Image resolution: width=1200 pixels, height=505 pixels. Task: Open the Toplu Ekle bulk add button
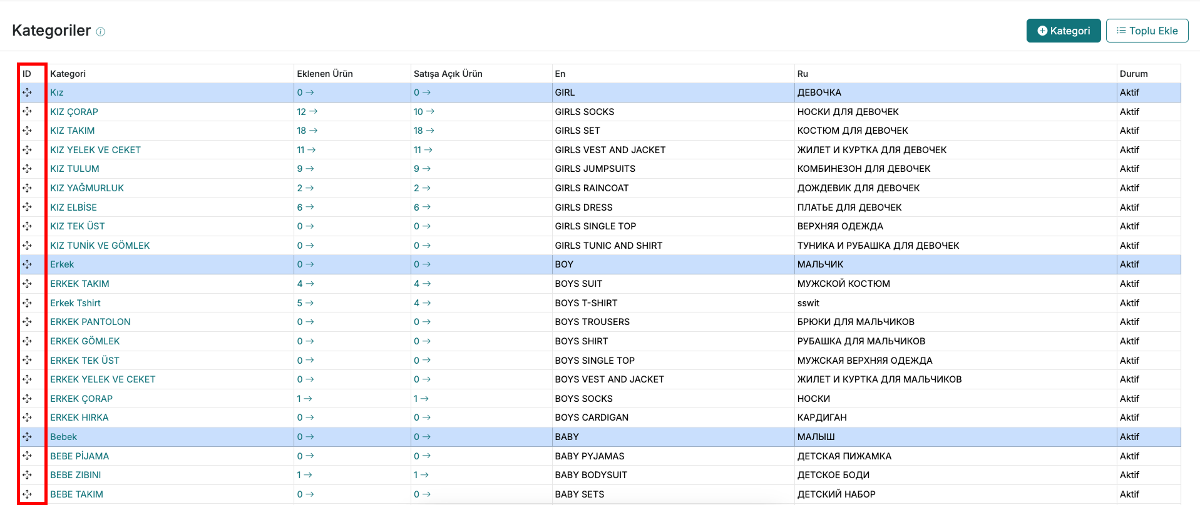(1147, 31)
